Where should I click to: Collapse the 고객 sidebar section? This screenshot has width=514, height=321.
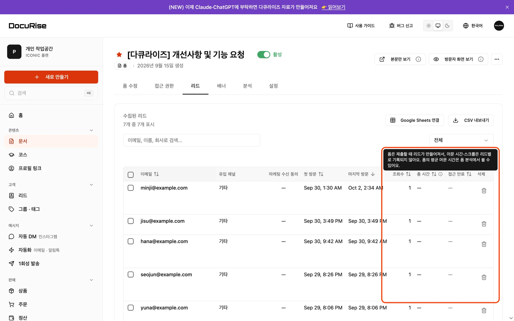91,185
